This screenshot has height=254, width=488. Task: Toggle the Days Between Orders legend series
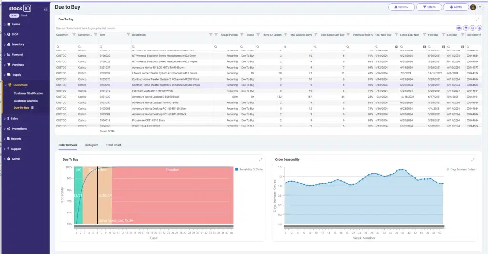461,169
